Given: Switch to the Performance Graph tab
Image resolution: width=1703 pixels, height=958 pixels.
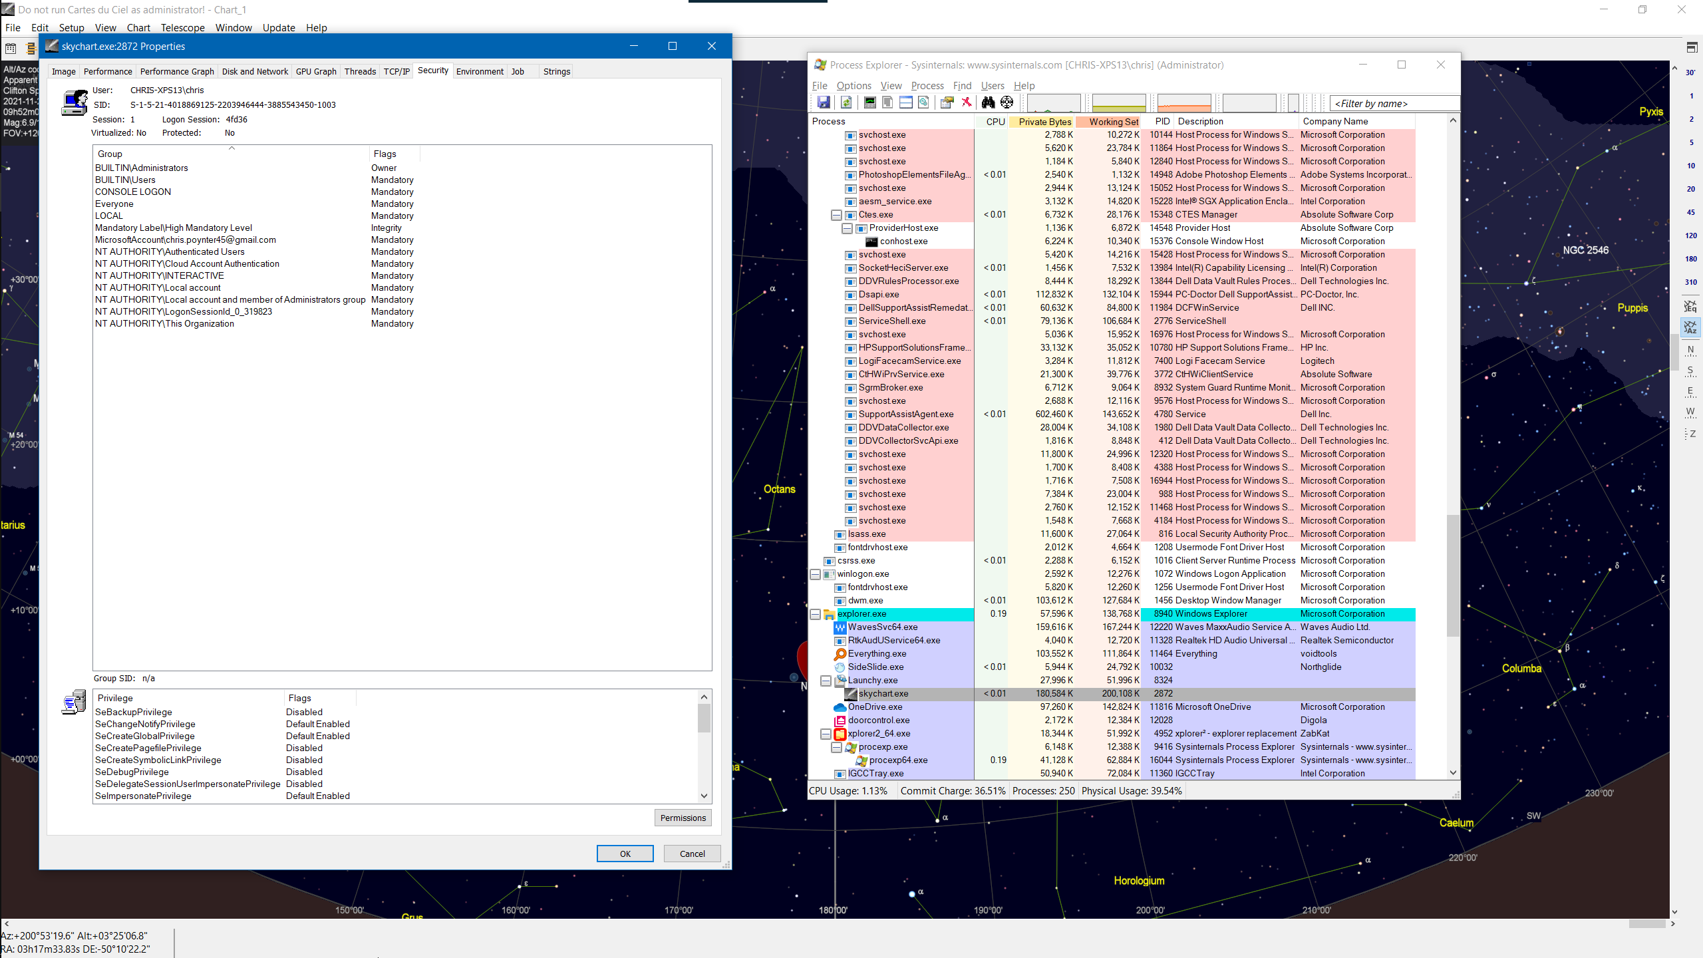Looking at the screenshot, I should tap(177, 71).
